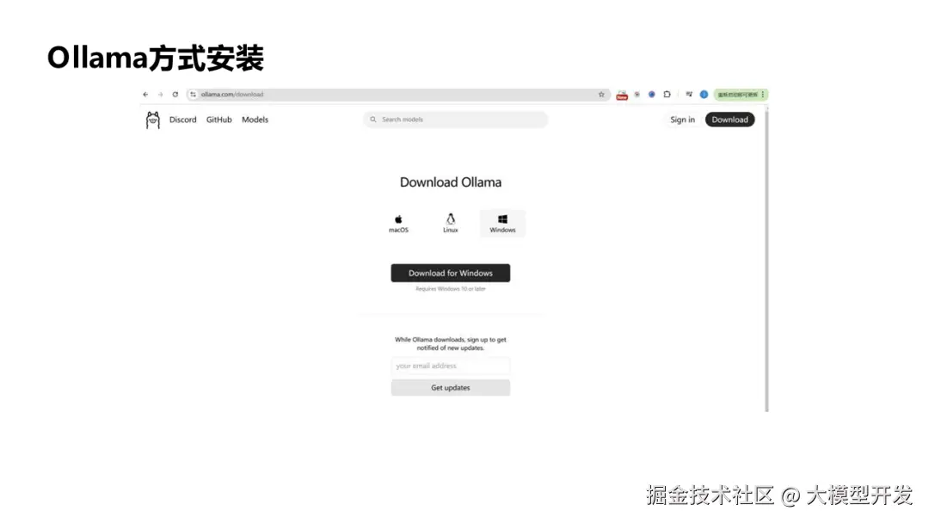Select the Windows tab

502,224
